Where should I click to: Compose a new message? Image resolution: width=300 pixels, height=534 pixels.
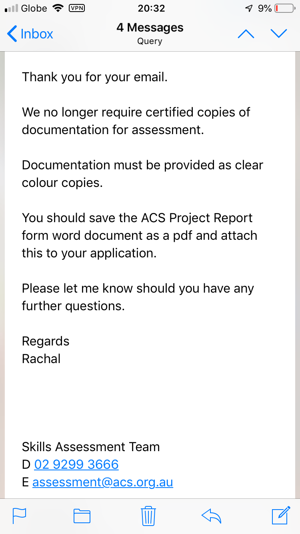coord(281,515)
